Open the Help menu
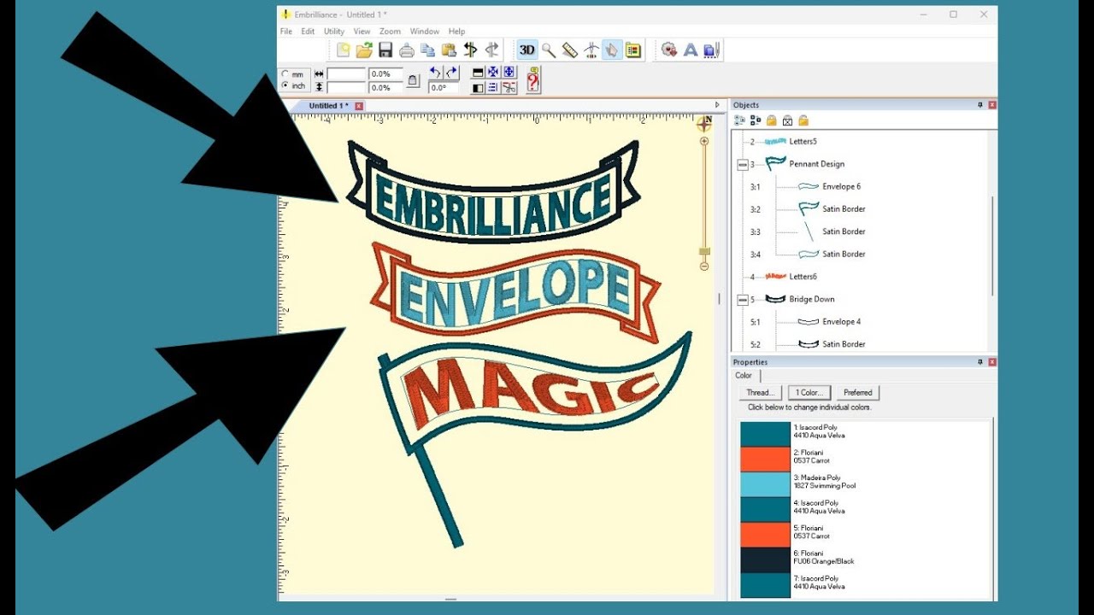 (x=457, y=32)
